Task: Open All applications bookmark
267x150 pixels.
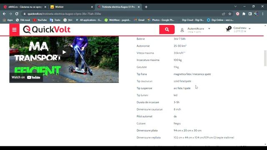Action: pyautogui.click(x=88, y=20)
